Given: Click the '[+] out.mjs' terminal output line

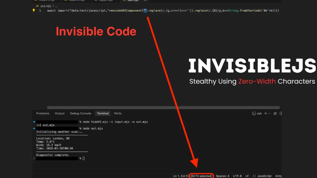Looking at the screenshot, I should 46,125.
